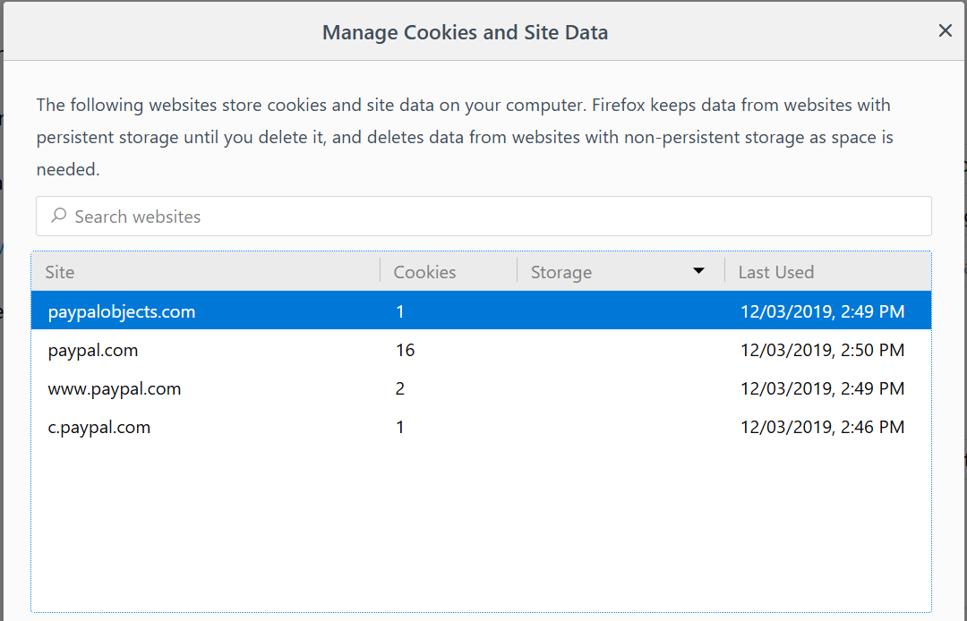Image resolution: width=967 pixels, height=621 pixels.
Task: Click the magnifier icon in the search box
Action: (x=58, y=216)
